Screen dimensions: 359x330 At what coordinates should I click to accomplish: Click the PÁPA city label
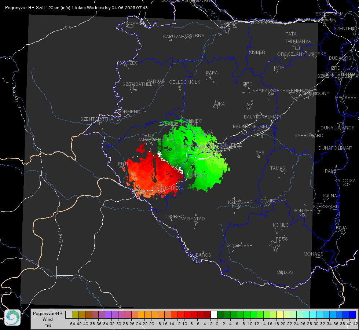click(x=212, y=73)
